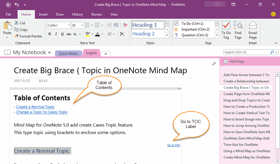Open Find Tags pane
Image resolution: width=280 pixels, height=164 pixels.
(238, 30)
